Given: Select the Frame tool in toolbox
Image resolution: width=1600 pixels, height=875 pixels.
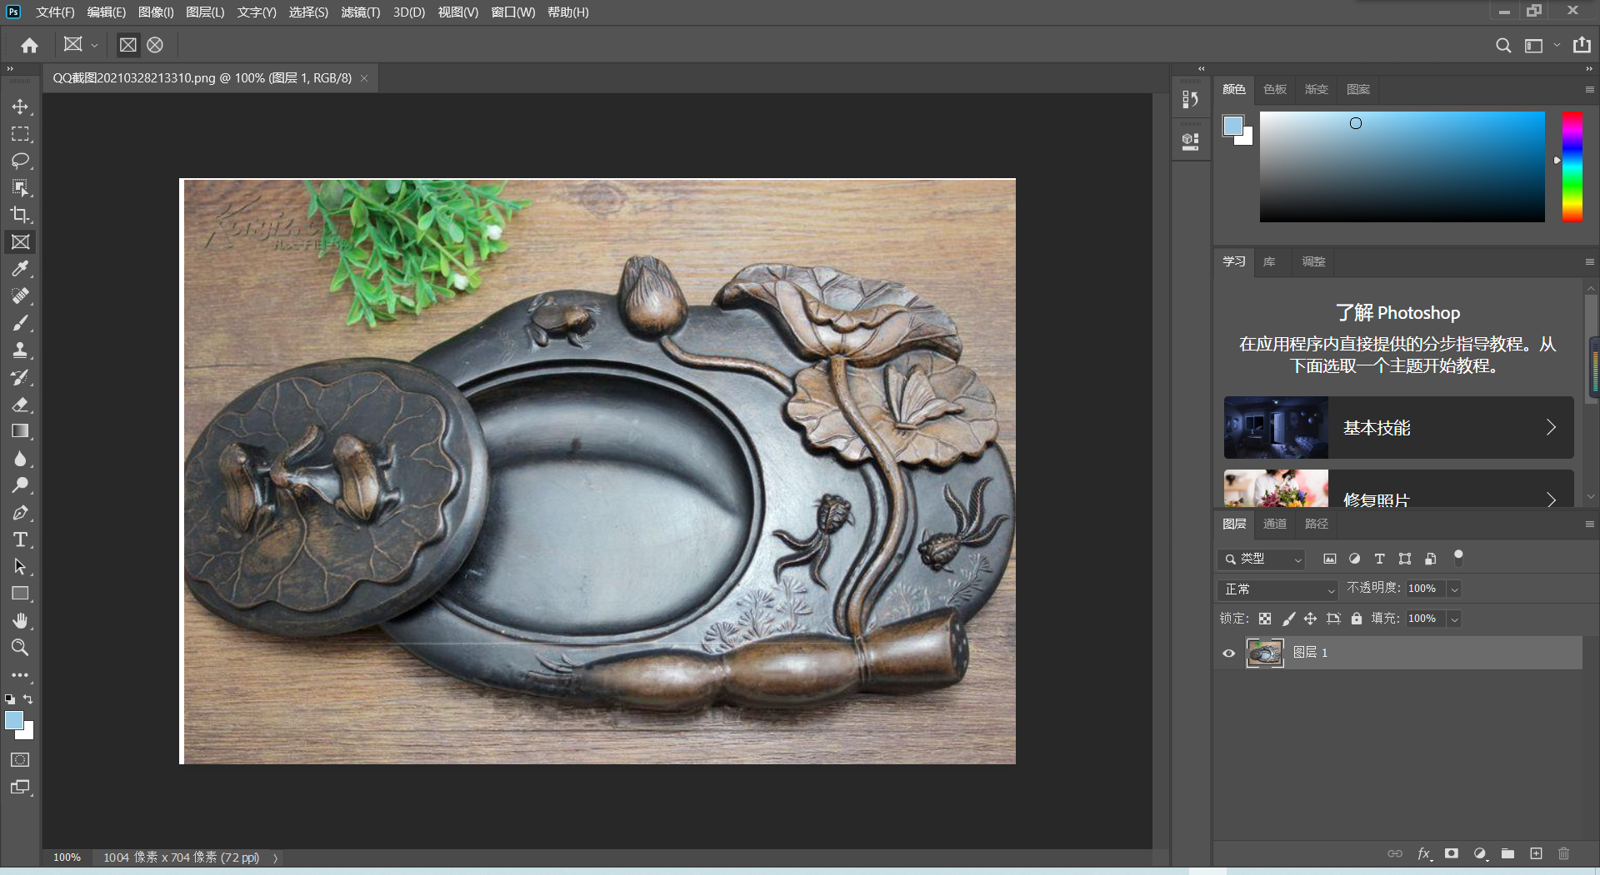Looking at the screenshot, I should (20, 242).
